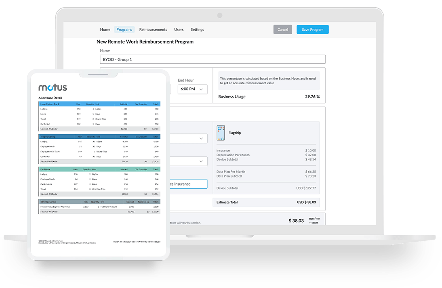Click the Flagship phone icon
This screenshot has width=442, height=288.
221,133
